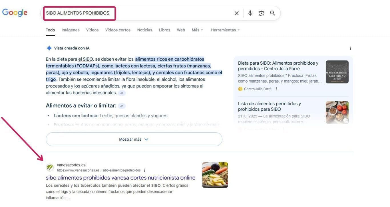Submit search with the magnifying glass icon
Viewport: 390px width, 207px height.
pyautogui.click(x=272, y=13)
